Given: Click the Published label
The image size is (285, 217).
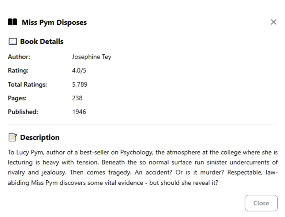Looking at the screenshot, I should (23, 112).
